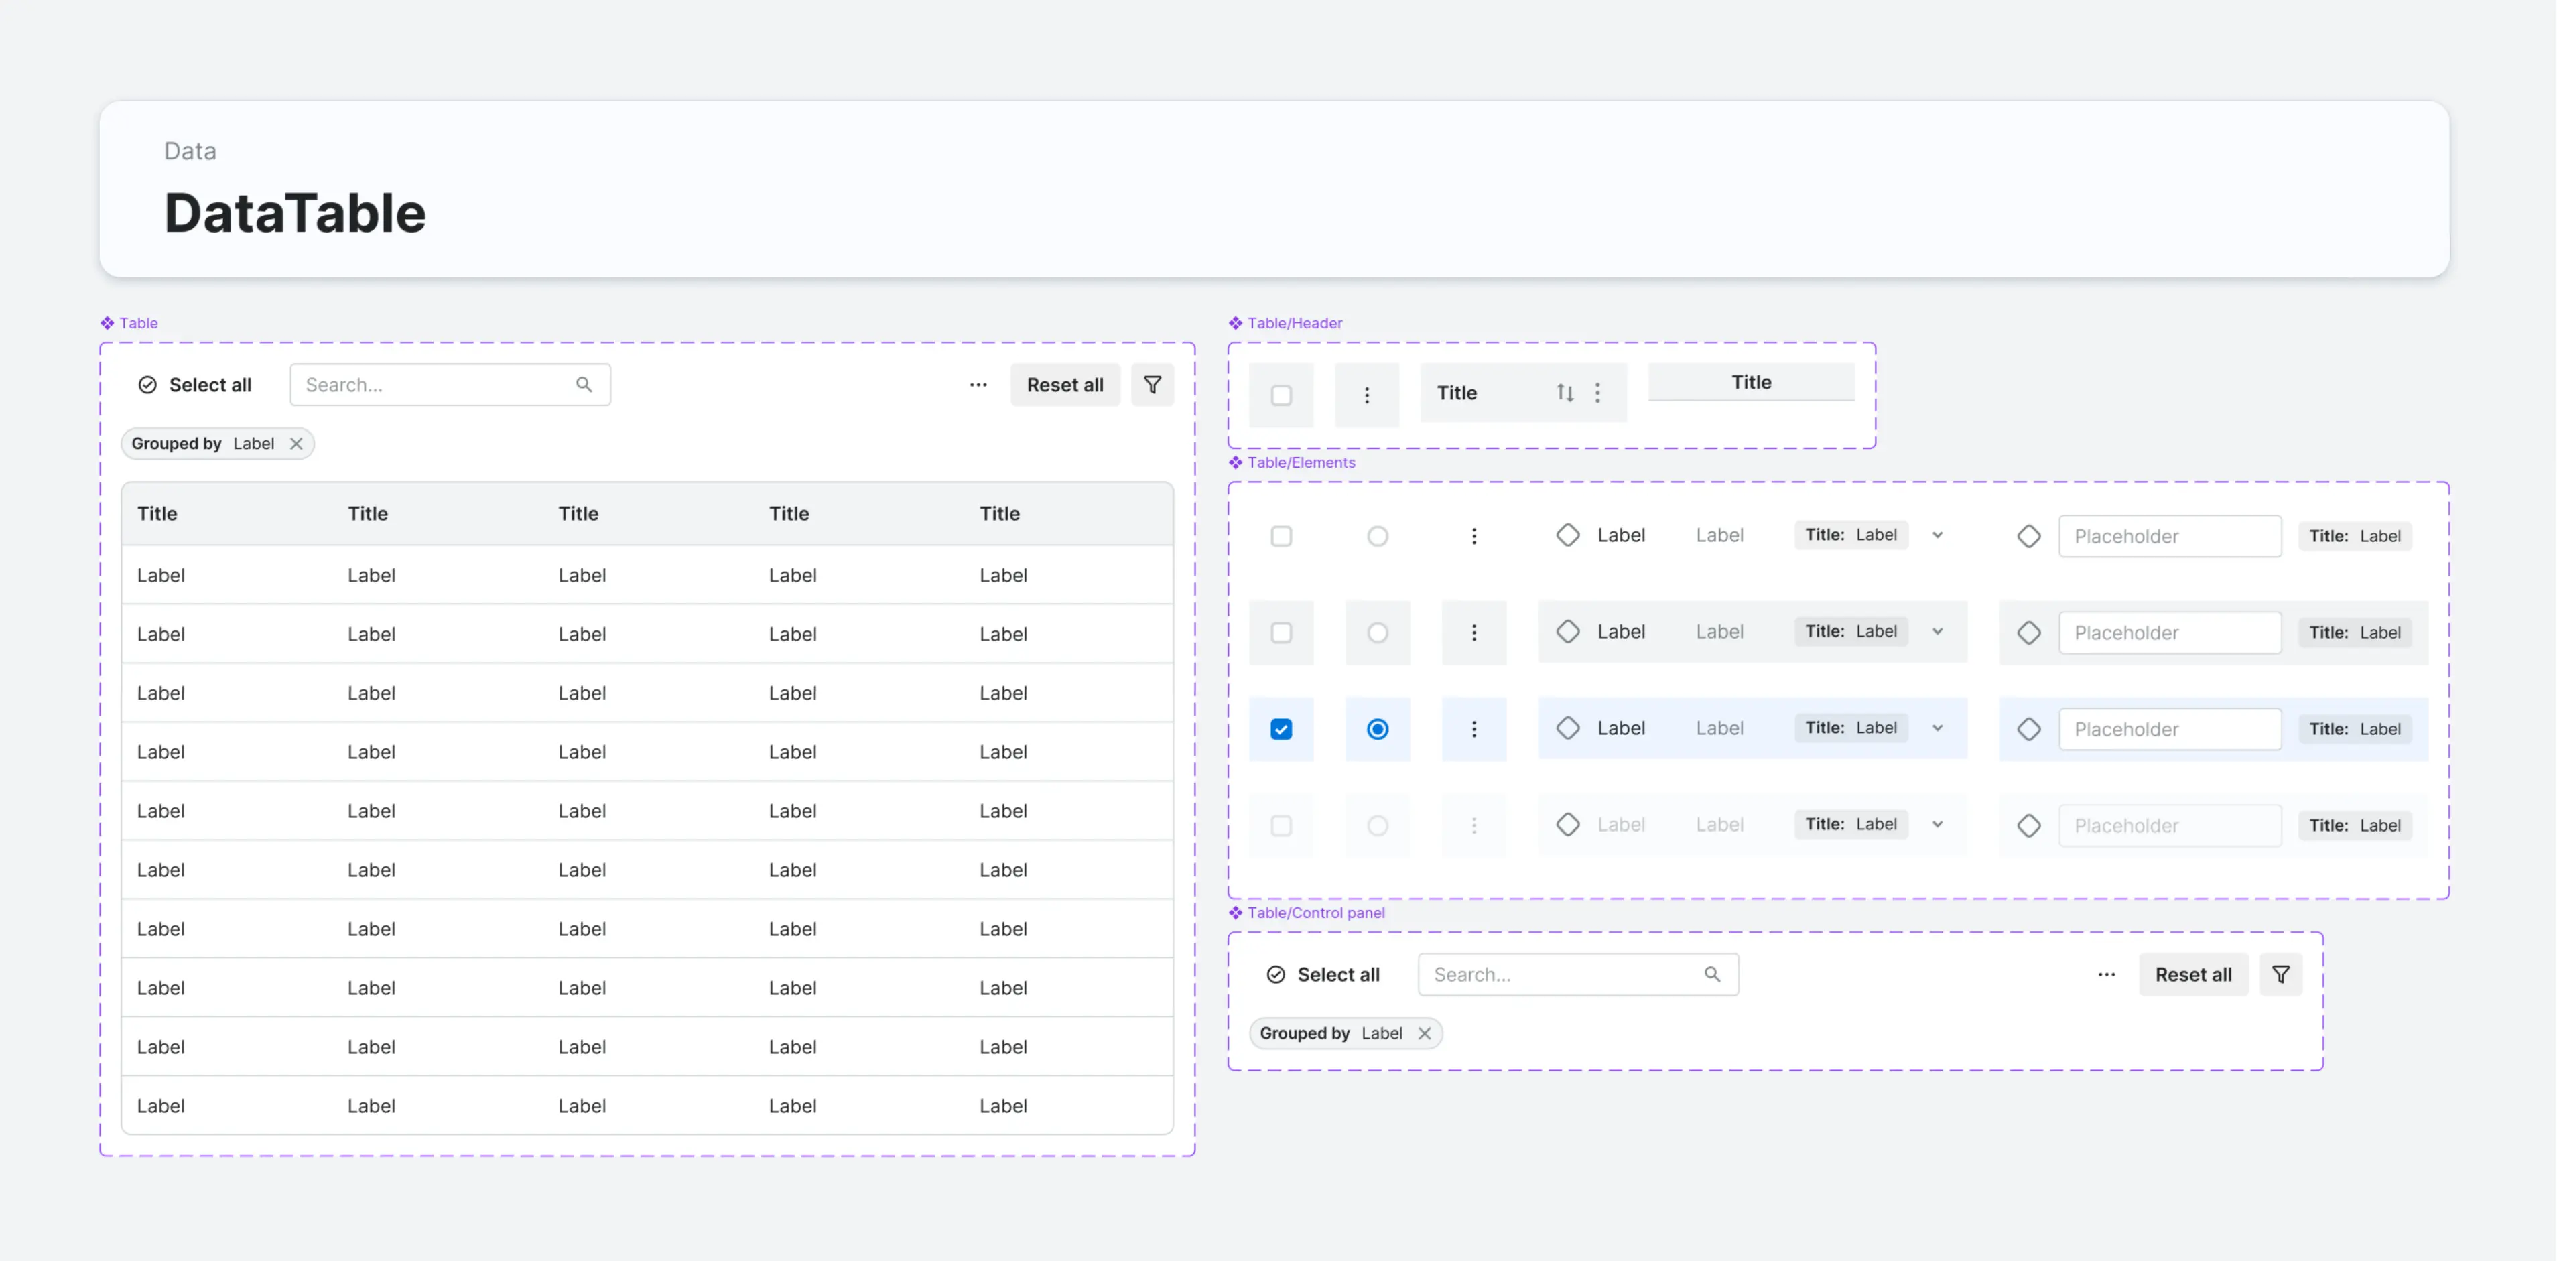The image size is (2557, 1261).
Task: Click the Placeholder input in the first Elements row
Action: (x=2170, y=536)
